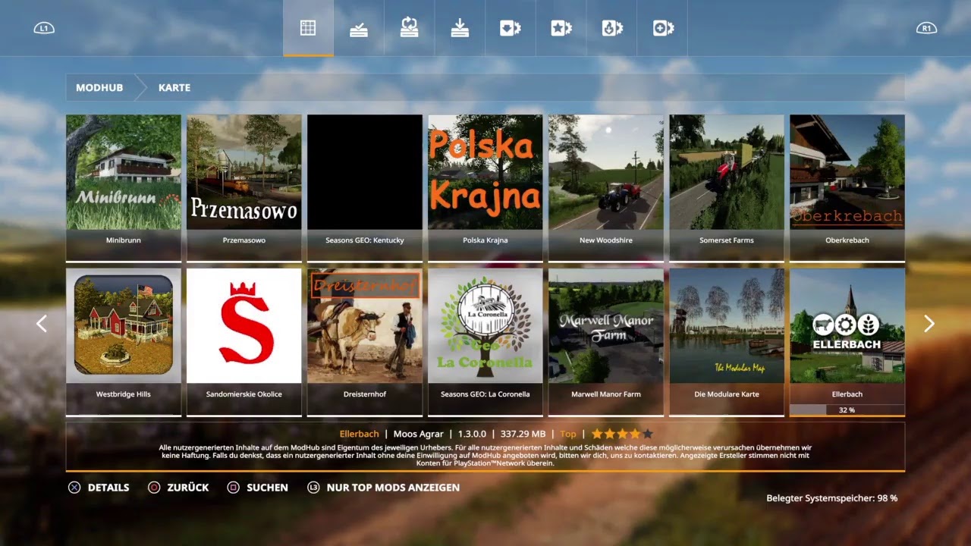The height and width of the screenshot is (546, 971).
Task: Click the Belegter Systemspeicher: 98 % text
Action: pos(832,498)
